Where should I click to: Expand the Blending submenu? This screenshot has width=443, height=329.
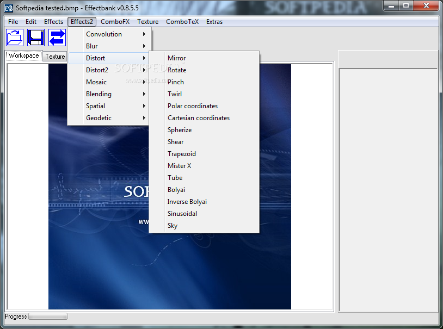pos(109,94)
